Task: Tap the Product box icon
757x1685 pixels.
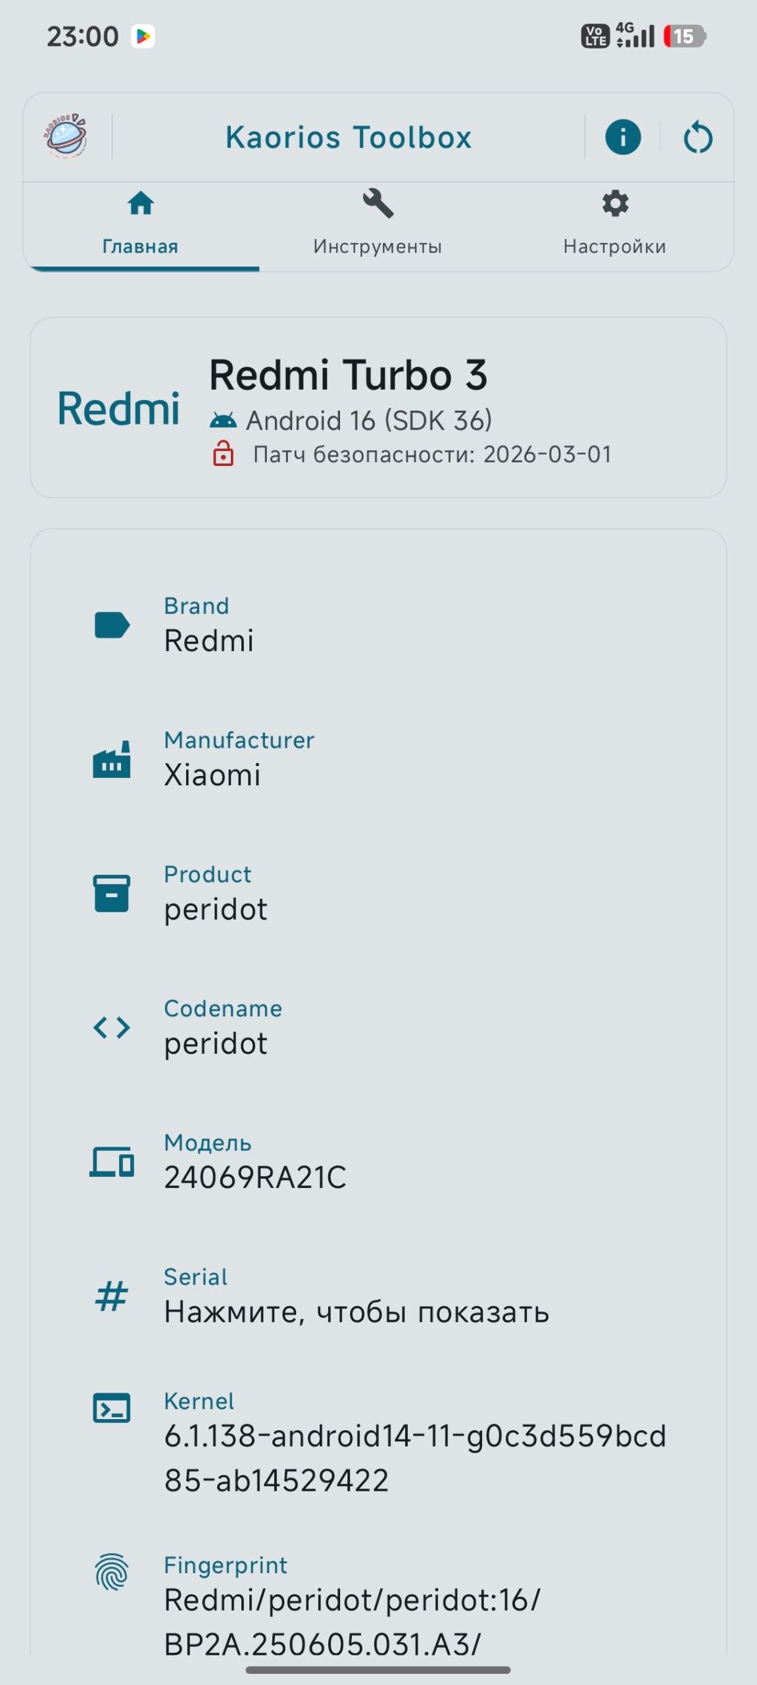Action: coord(112,894)
